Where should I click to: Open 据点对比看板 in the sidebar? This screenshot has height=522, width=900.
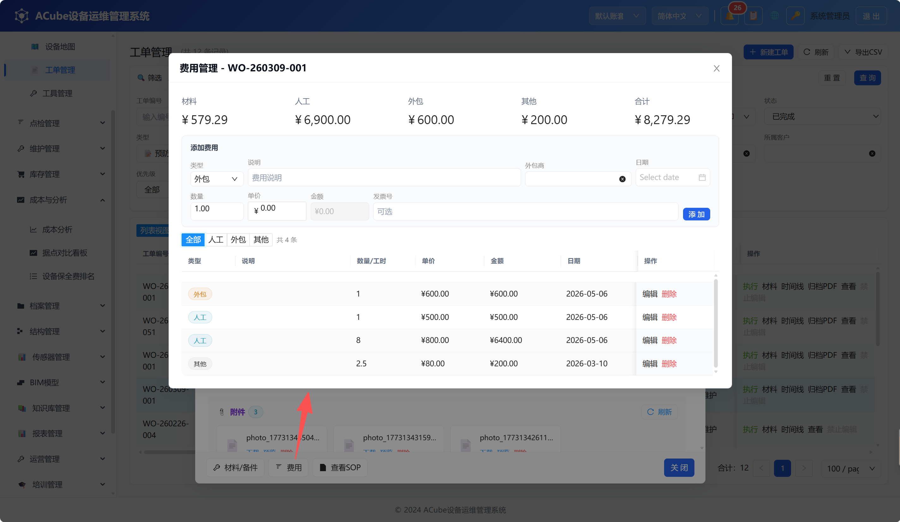(x=65, y=253)
